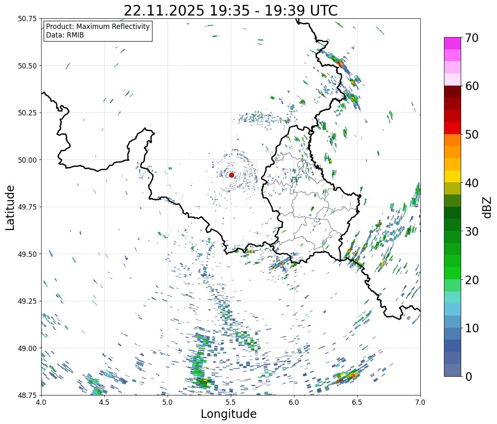Click the colorbar tick label '20'
The width and height of the screenshot is (497, 424).
point(471,280)
